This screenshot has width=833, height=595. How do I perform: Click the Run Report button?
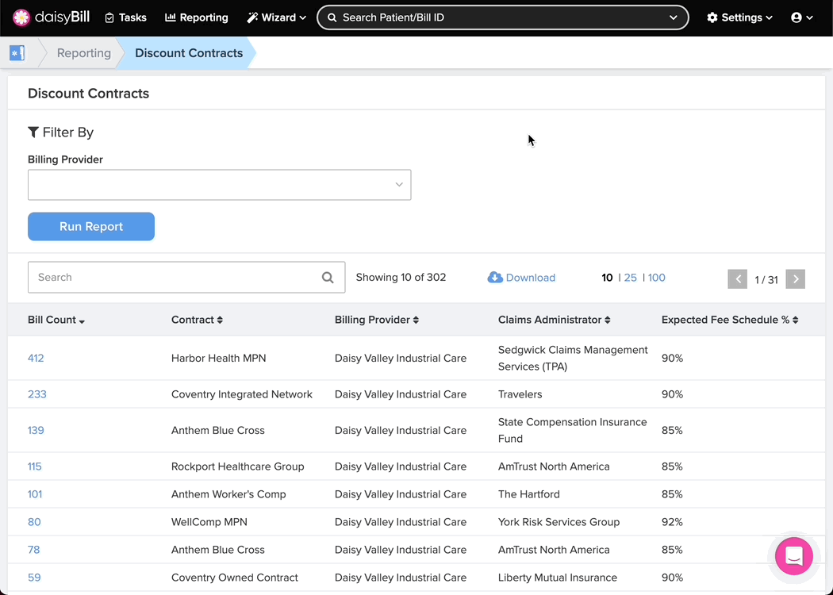tap(91, 226)
